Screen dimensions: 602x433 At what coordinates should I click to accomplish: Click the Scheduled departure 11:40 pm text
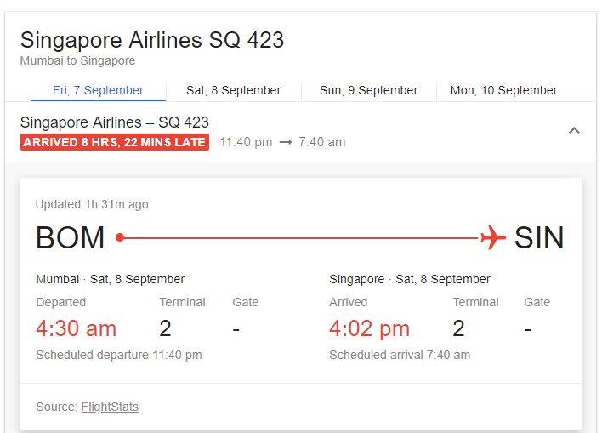coord(119,355)
